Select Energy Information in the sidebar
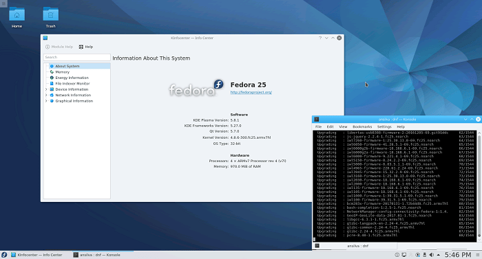The image size is (482, 259). pyautogui.click(x=72, y=78)
